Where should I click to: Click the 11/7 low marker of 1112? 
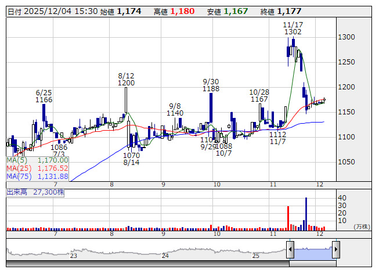click(277, 138)
